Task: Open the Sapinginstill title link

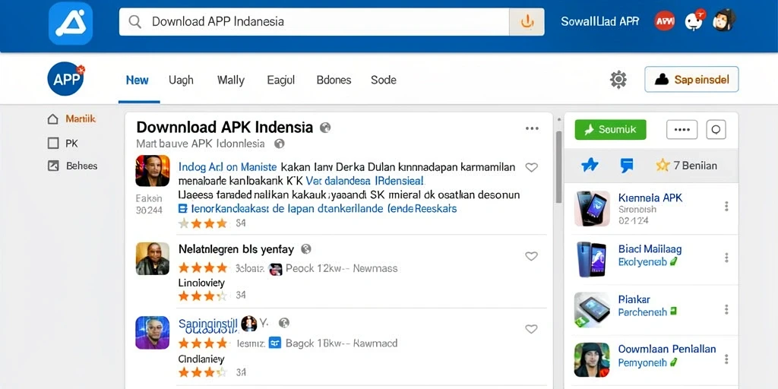Action: pyautogui.click(x=208, y=324)
